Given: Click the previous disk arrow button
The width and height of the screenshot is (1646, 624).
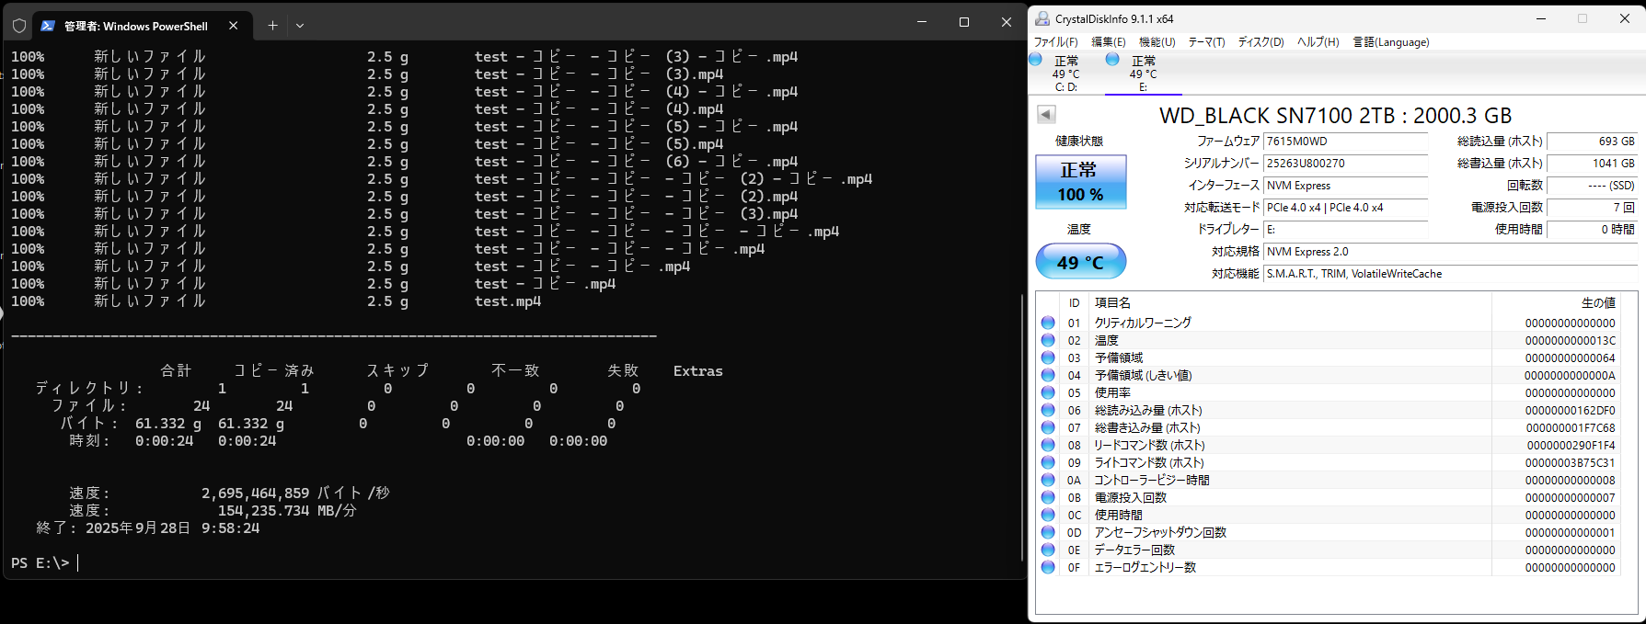Looking at the screenshot, I should (1046, 114).
